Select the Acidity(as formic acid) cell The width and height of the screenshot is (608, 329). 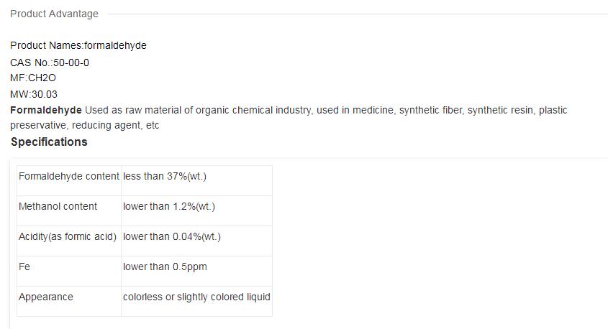click(68, 236)
